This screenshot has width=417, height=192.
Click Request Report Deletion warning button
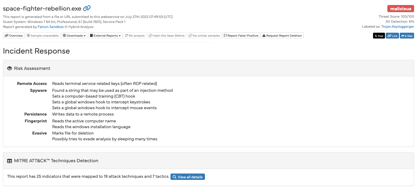pos(282,36)
